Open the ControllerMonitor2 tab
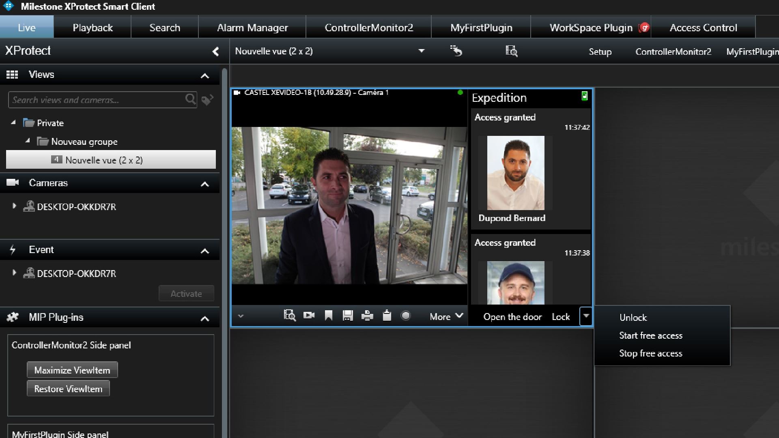Screen dimensions: 779x438 click(x=369, y=27)
